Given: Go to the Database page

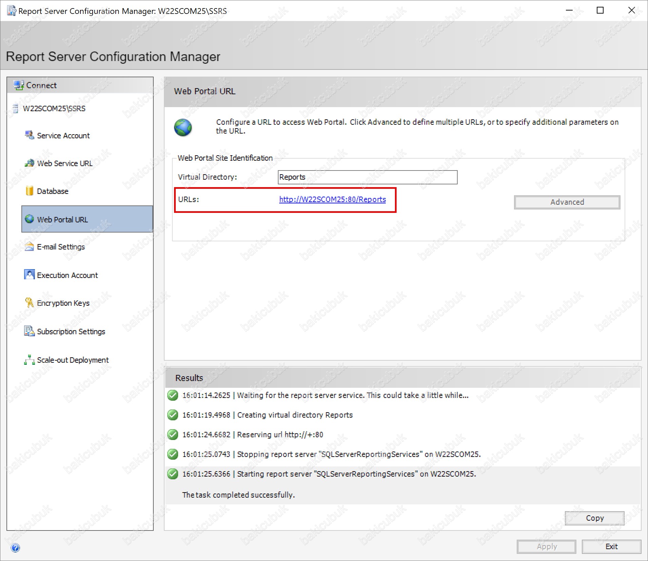Looking at the screenshot, I should click(x=53, y=191).
